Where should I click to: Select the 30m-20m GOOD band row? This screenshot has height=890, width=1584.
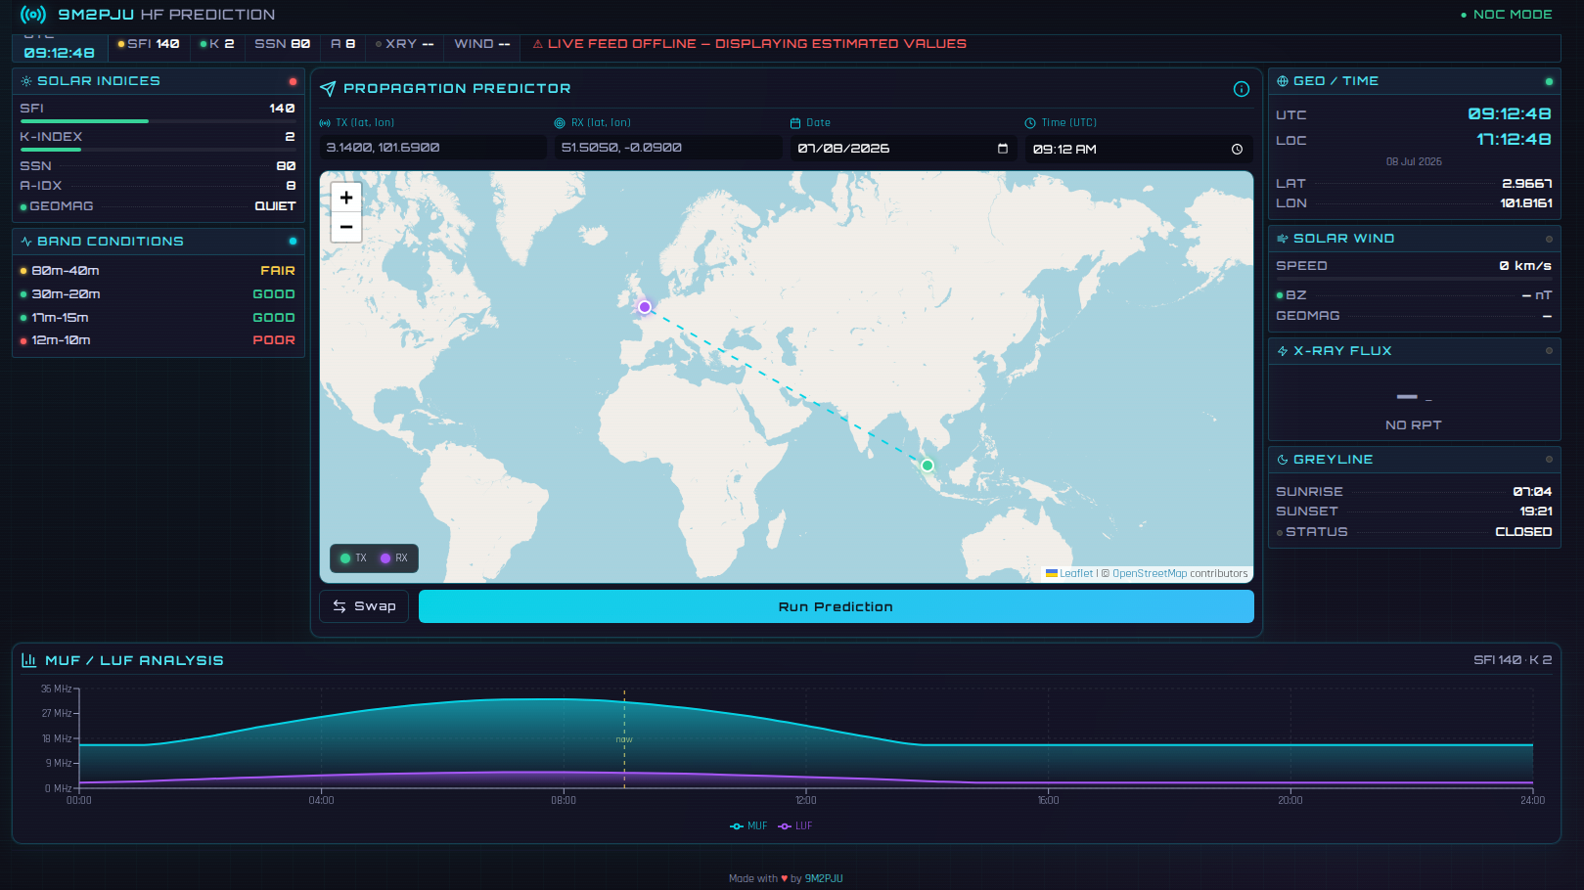(x=158, y=294)
